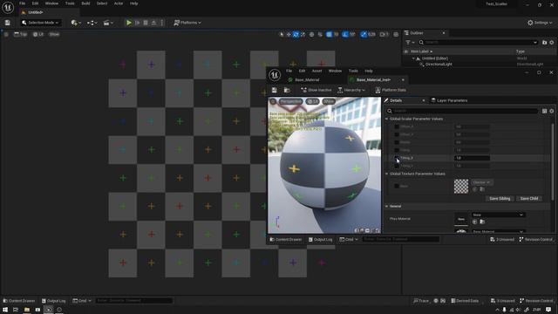
Task: Enable the third scalar parameter checkbox
Action: (x=397, y=142)
